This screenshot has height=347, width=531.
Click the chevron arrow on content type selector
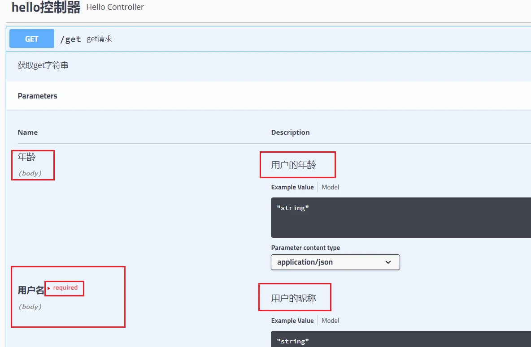pos(388,262)
